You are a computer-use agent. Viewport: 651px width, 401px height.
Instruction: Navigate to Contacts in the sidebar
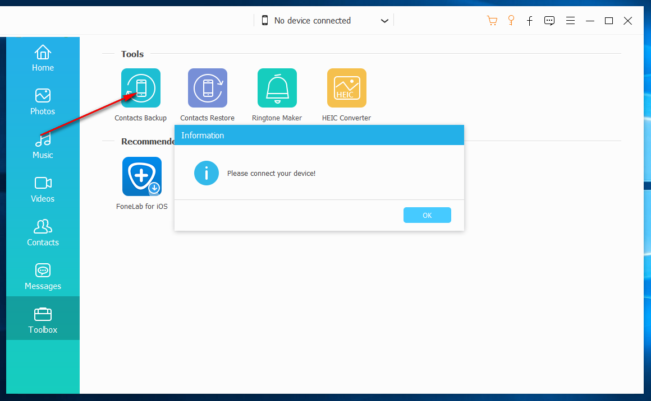(x=43, y=234)
